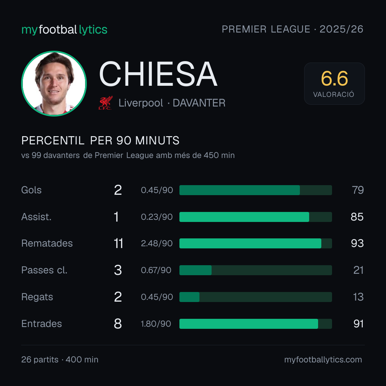The image size is (386, 386).
Task: Click the Entrades total of 8
Action: [118, 324]
